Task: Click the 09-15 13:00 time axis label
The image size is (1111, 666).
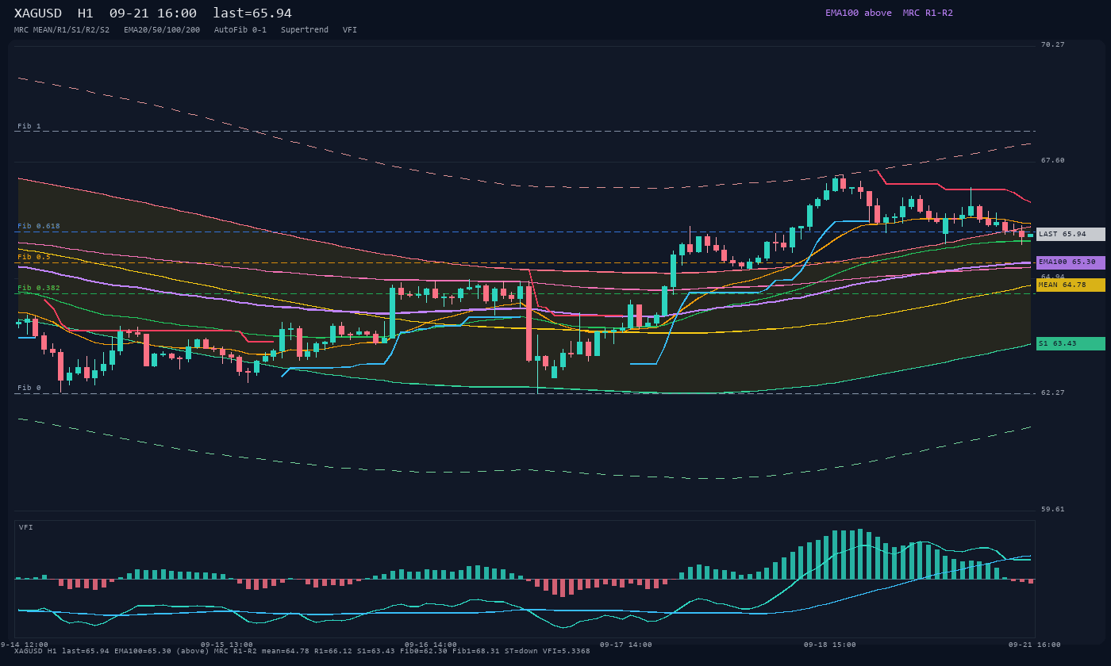Action: (227, 645)
